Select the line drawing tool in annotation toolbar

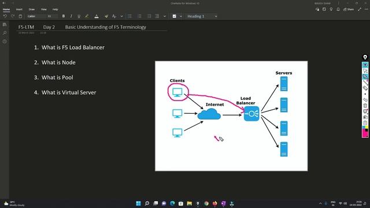point(365,82)
